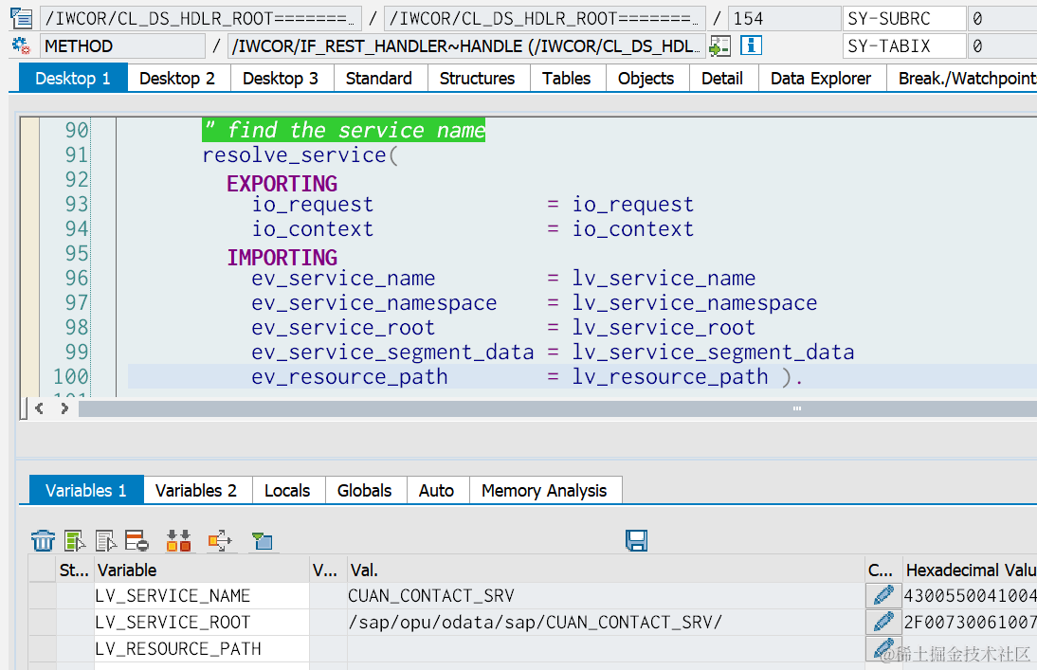Open the Objects tab
This screenshot has width=1037, height=670.
pyautogui.click(x=646, y=78)
